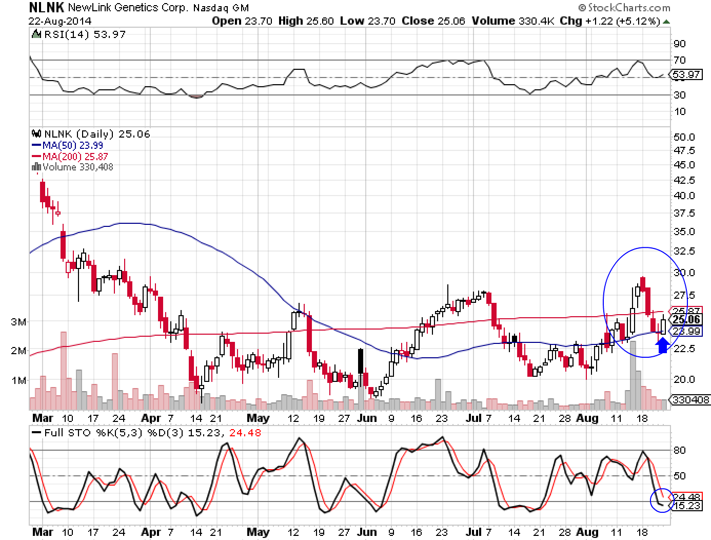The image size is (711, 540).
Task: Click the candlestick icon beside NLNK (Daily)
Action: click(37, 134)
